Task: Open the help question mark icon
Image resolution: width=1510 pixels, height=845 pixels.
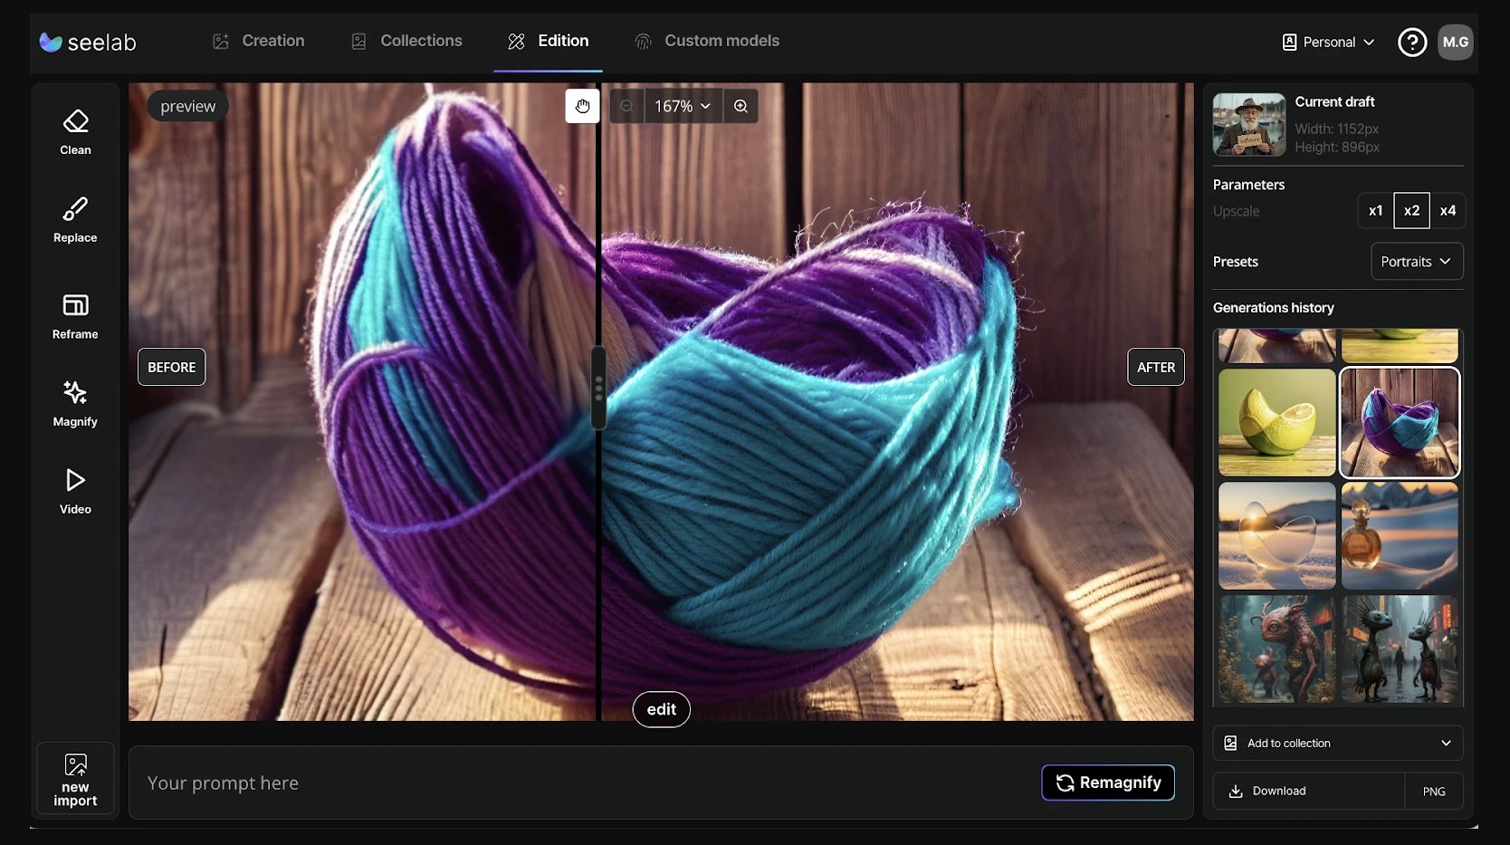Action: click(x=1411, y=42)
